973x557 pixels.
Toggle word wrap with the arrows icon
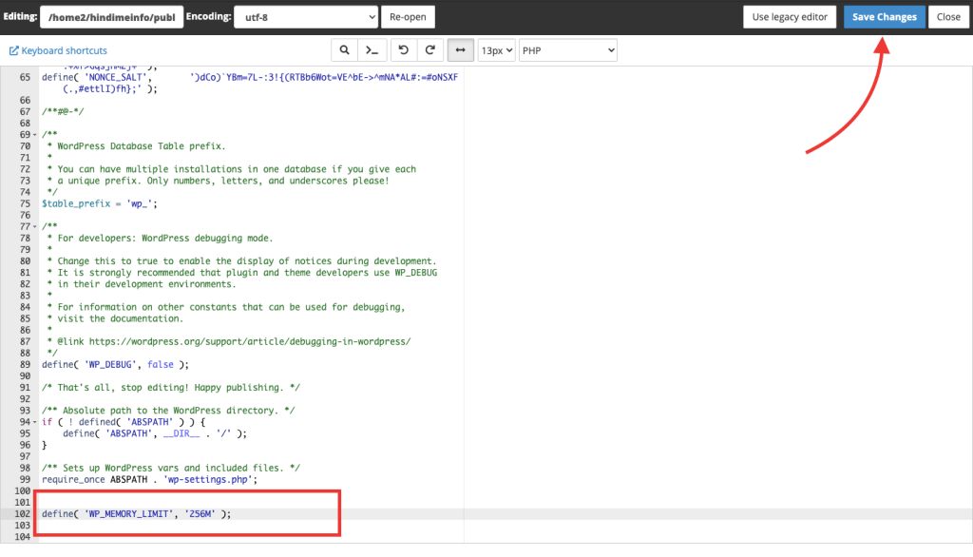[460, 49]
